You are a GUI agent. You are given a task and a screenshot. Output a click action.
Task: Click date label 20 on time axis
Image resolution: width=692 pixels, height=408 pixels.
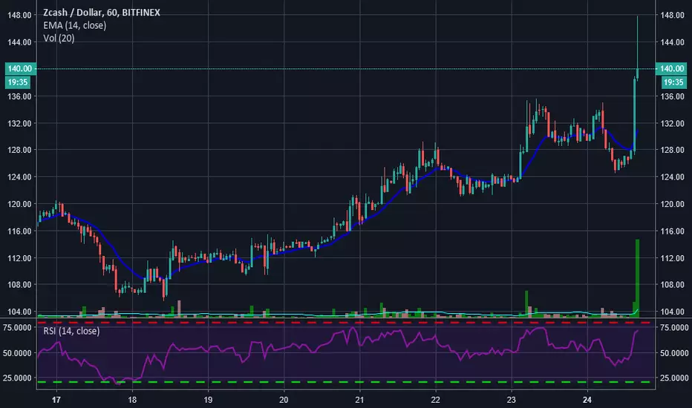tap(284, 400)
